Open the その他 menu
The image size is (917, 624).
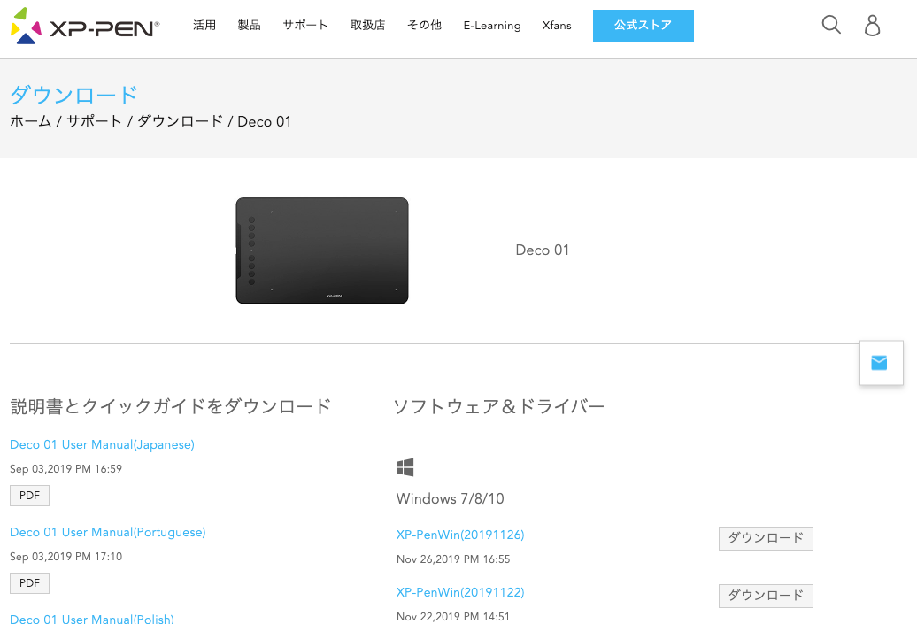tap(425, 25)
